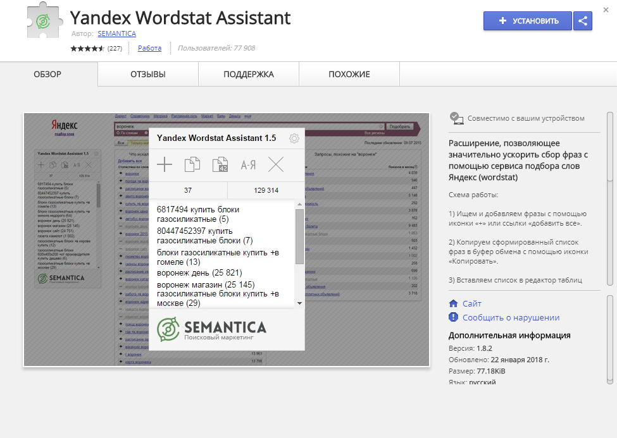Screen dimensions: 617x438
Task: Click the Размер: 77.18KiB size text
Action: coord(477,371)
